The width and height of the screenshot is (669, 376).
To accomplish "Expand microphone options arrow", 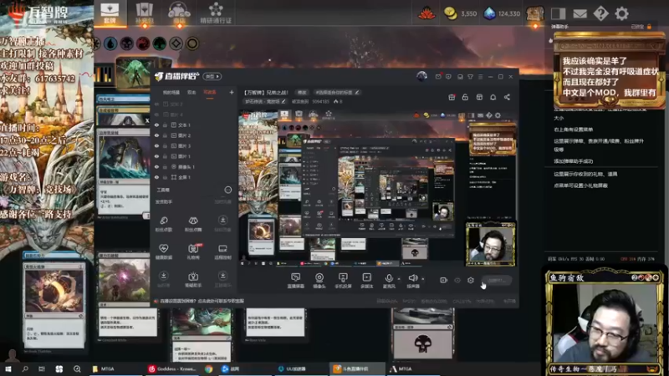I will [399, 279].
